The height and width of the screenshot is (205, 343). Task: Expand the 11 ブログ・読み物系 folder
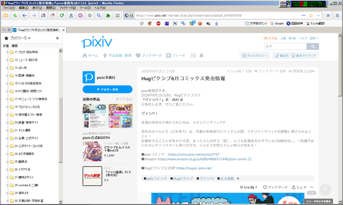pos(7,52)
